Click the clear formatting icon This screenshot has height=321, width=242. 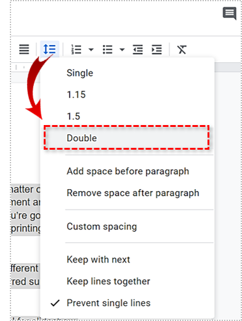click(182, 49)
